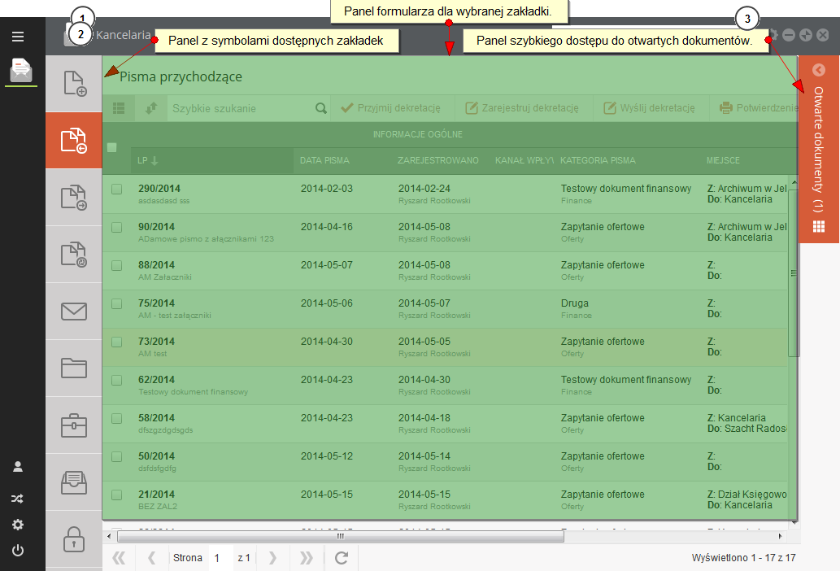
Task: Open the envelope mail tab
Action: [x=74, y=312]
